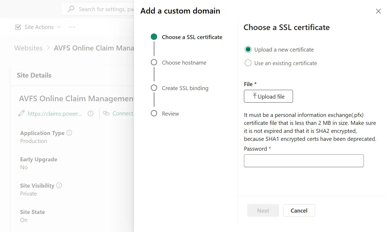Click the Cancel button
This screenshot has width=391, height=232.
(299, 210)
